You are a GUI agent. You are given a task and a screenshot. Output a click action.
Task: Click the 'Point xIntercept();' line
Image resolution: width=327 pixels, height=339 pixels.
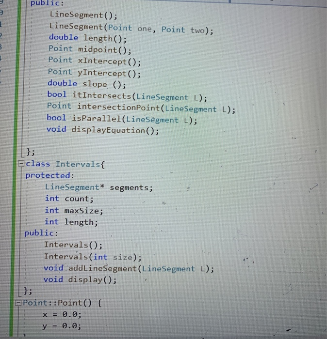click(95, 61)
